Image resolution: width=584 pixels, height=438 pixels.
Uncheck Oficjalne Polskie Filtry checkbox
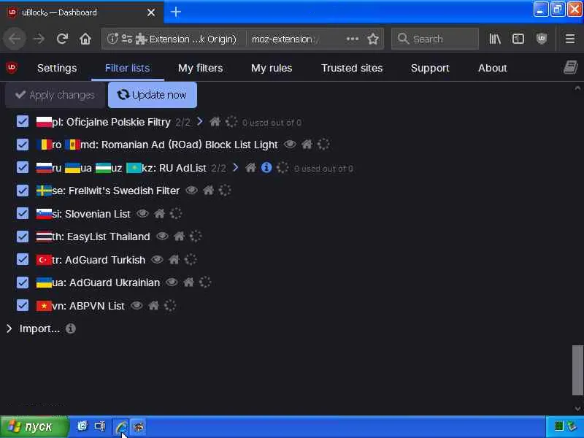(x=23, y=121)
